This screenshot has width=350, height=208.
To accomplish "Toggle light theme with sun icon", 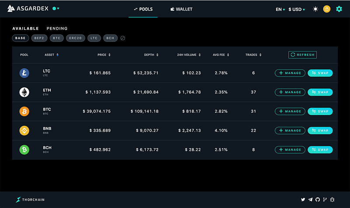I will click(x=315, y=9).
